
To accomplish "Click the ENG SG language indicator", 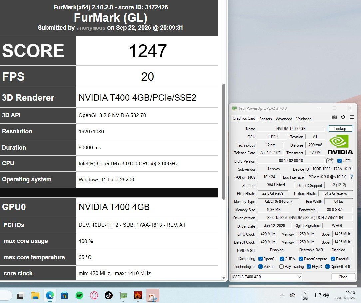I will pos(305,296).
